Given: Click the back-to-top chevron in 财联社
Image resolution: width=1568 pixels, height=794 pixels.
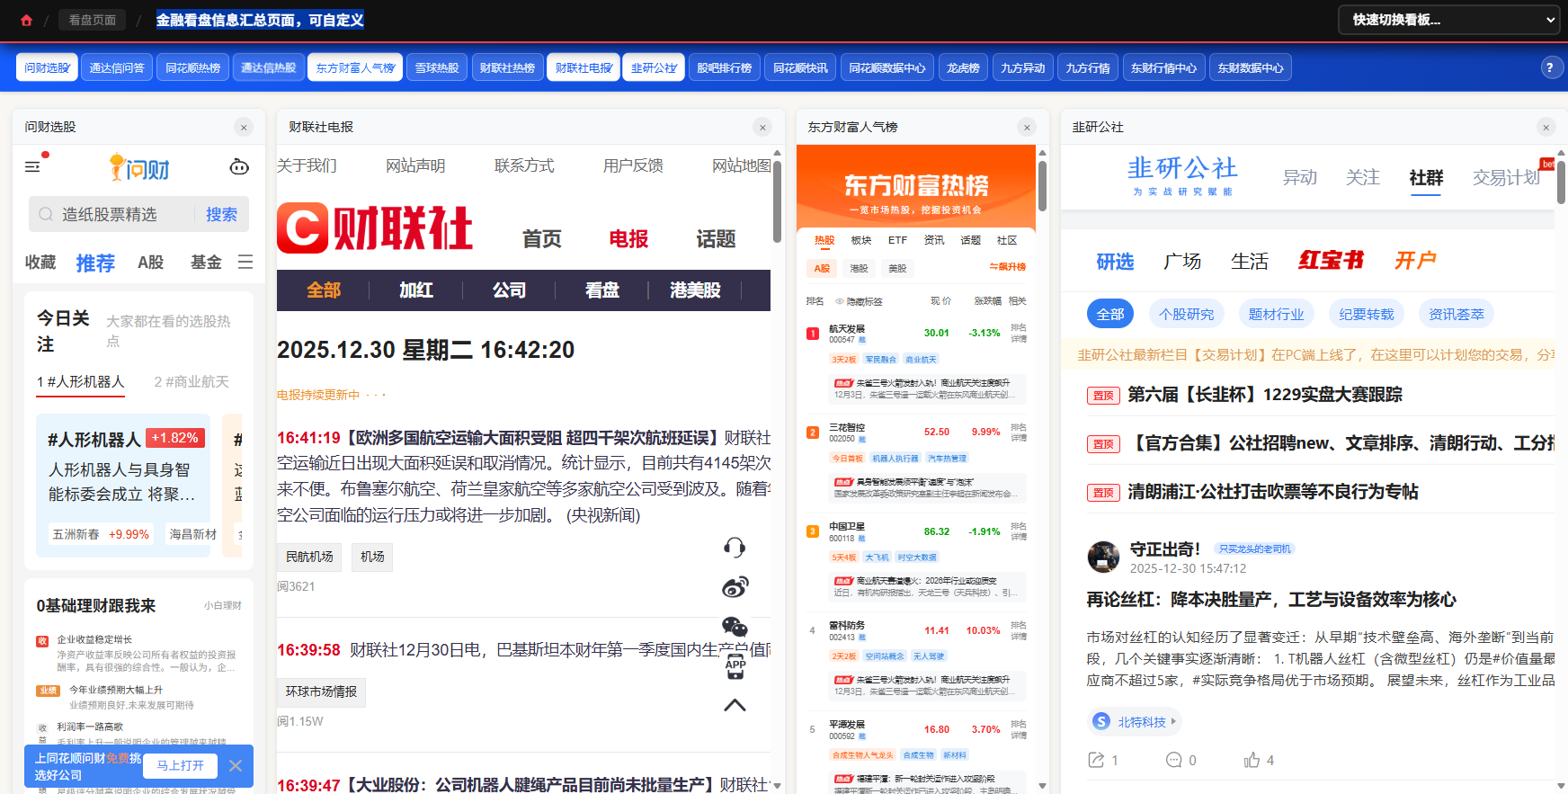Looking at the screenshot, I should (x=735, y=705).
